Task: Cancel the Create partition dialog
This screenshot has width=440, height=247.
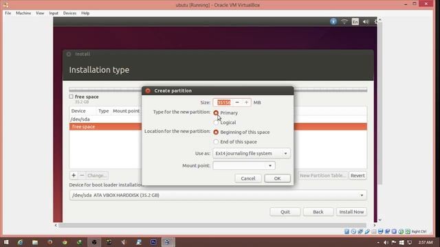Action: coord(248,178)
